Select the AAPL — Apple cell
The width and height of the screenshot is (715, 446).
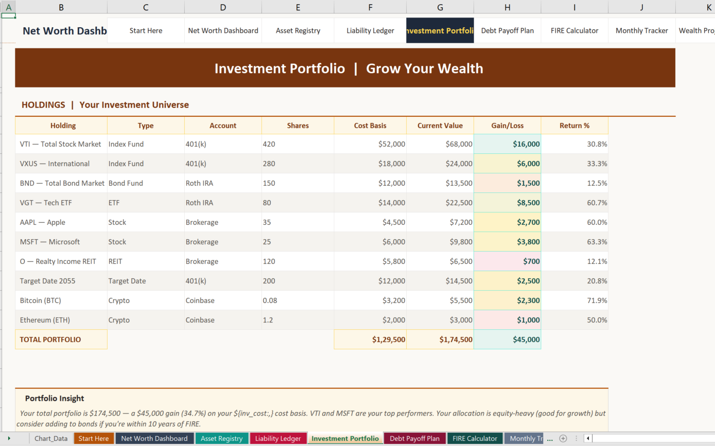[61, 222]
